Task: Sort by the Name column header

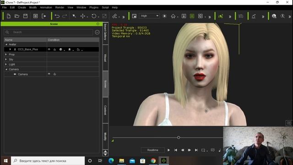Action: coord(26,40)
